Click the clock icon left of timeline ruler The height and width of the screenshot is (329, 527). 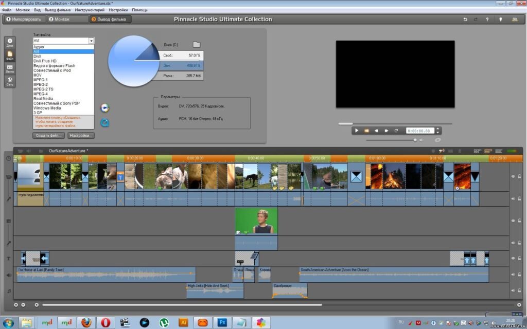(x=9, y=158)
